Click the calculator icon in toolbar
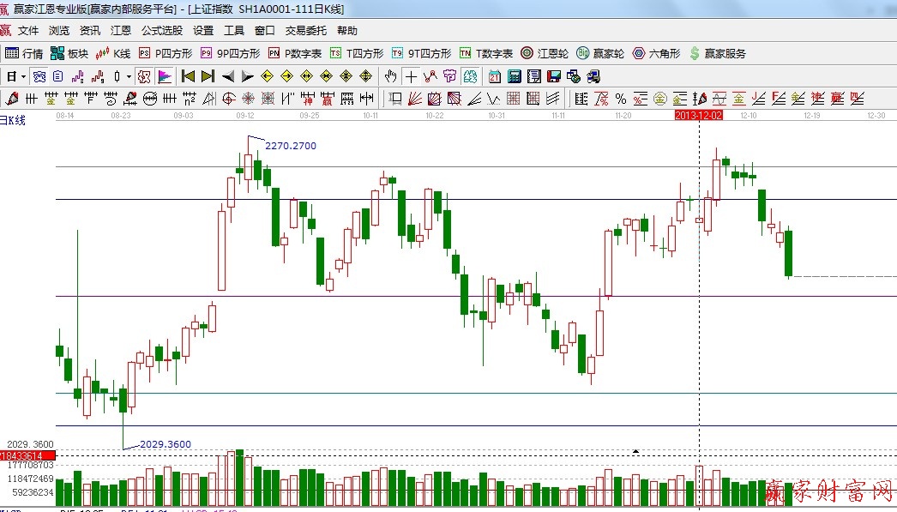Screen dimensions: 897x512 (x=515, y=76)
